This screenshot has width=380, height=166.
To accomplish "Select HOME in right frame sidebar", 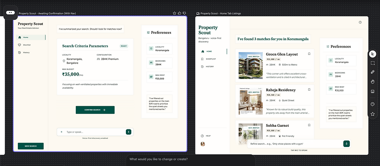I will click(213, 51).
